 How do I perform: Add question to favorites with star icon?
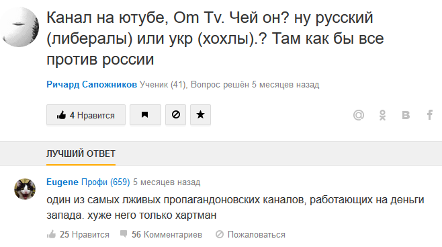[x=200, y=115]
